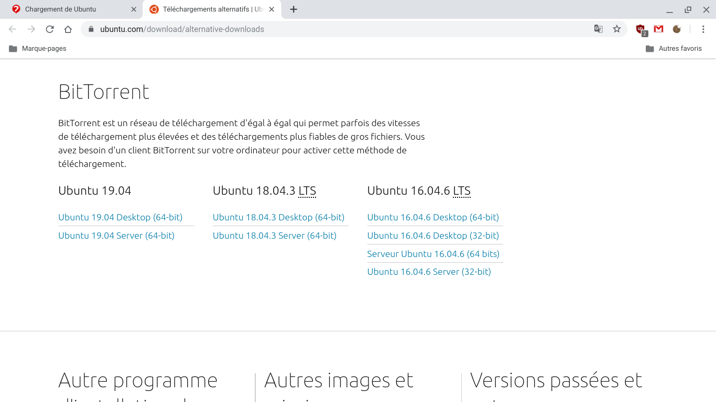
Task: Go to browser home page
Action: [68, 29]
